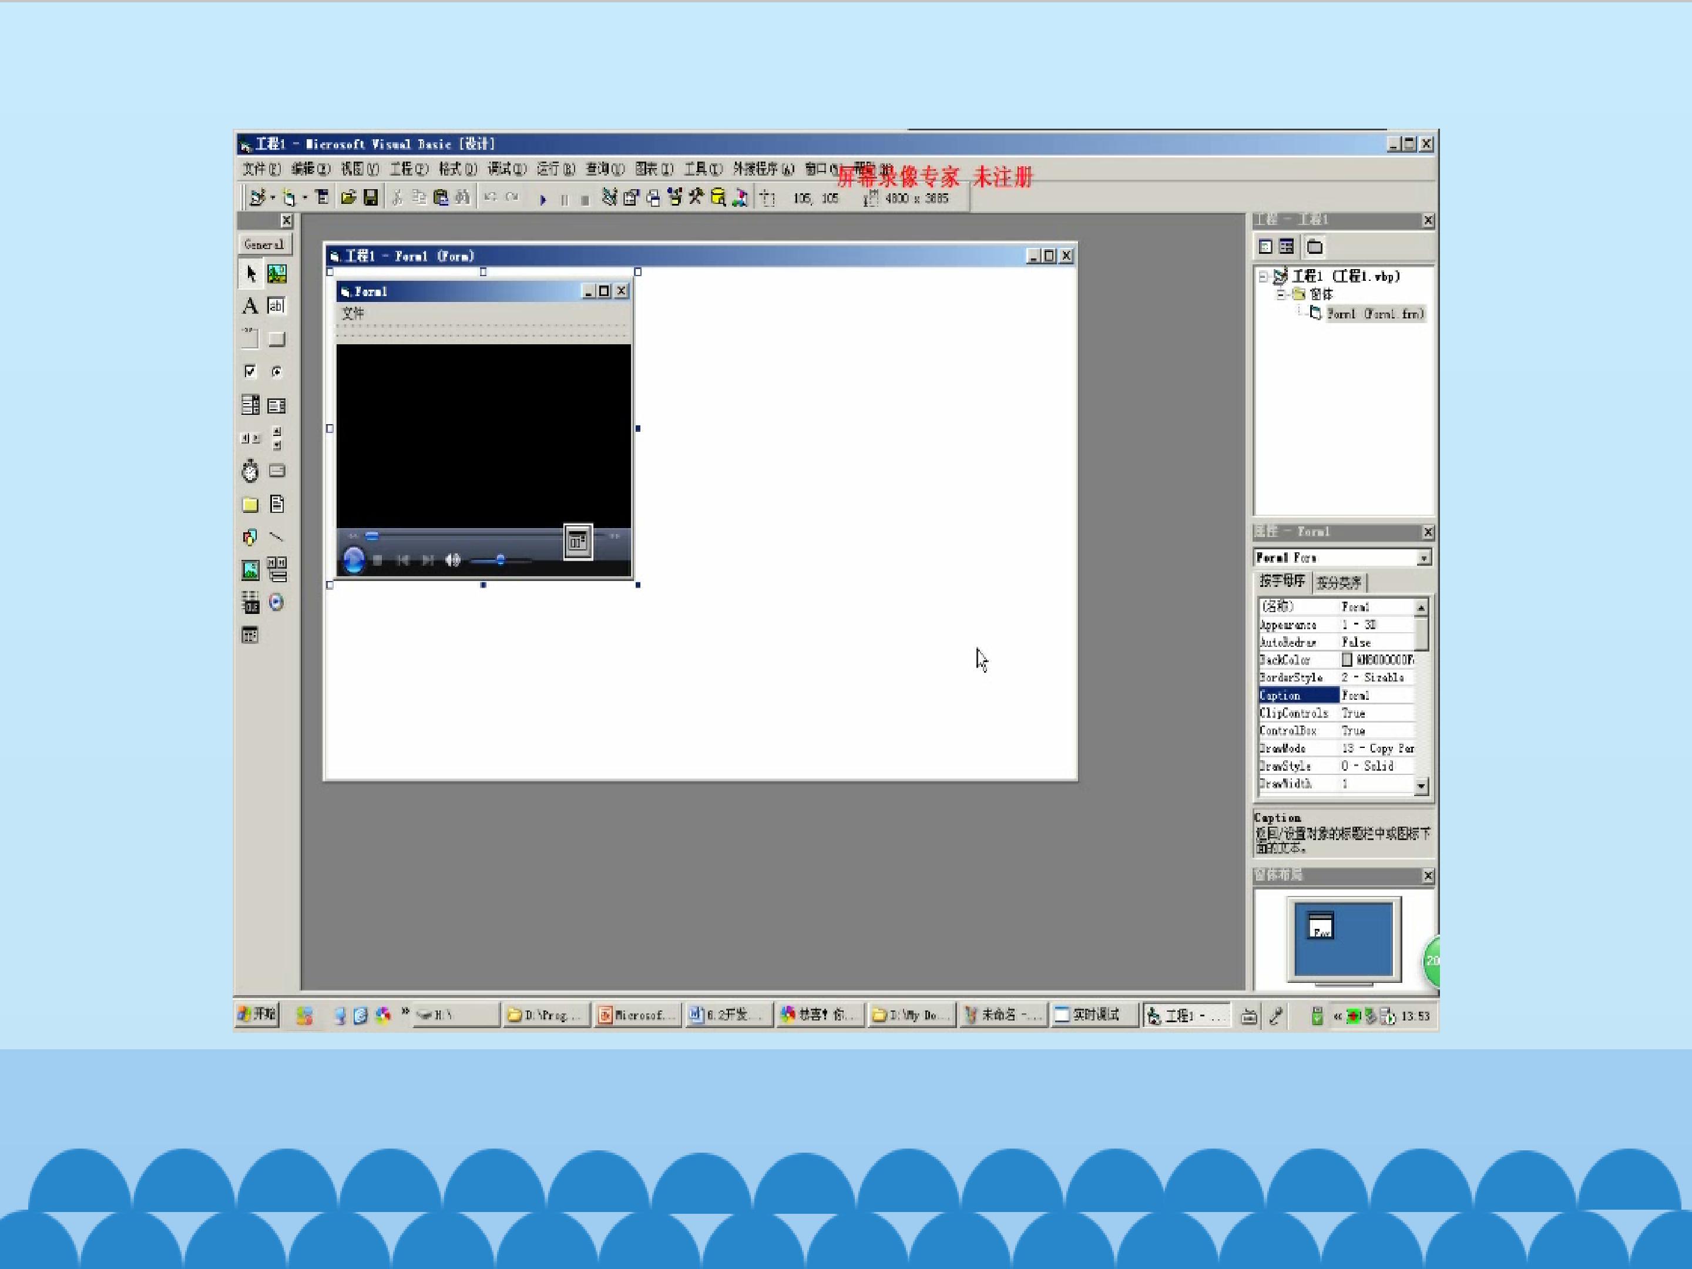Collapse the 工程1 (工程1.vbp) tree node

[1264, 277]
